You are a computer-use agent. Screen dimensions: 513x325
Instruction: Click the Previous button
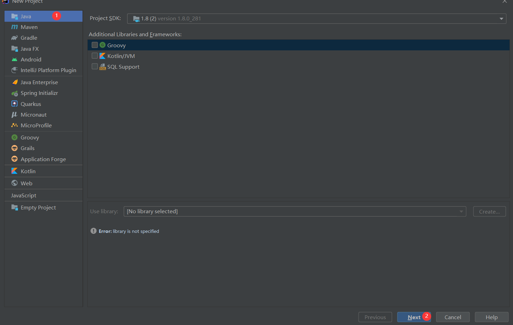pos(375,317)
